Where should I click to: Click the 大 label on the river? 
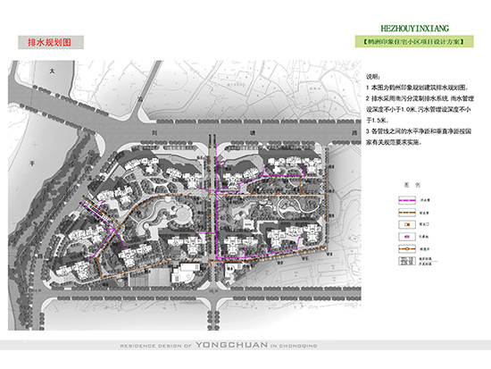(52, 71)
